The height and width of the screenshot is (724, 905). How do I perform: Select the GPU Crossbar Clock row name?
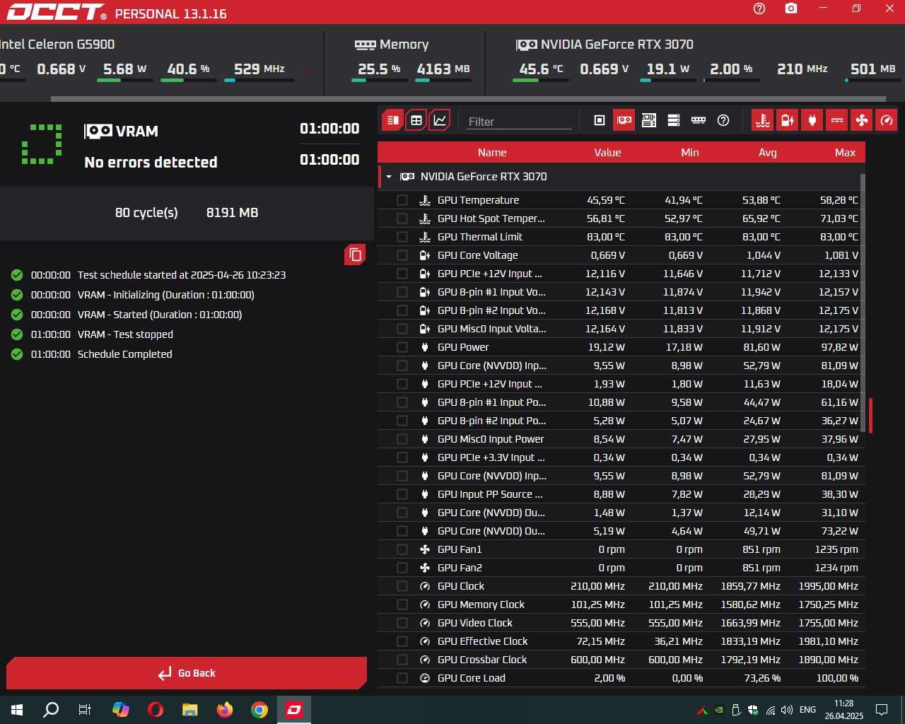pyautogui.click(x=482, y=660)
